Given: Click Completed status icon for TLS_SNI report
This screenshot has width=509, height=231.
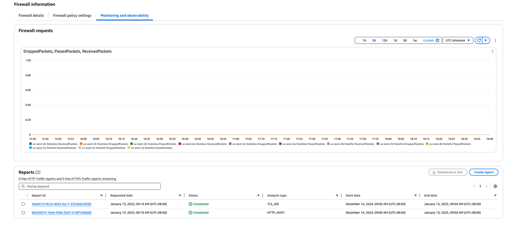Looking at the screenshot, I should point(190,204).
